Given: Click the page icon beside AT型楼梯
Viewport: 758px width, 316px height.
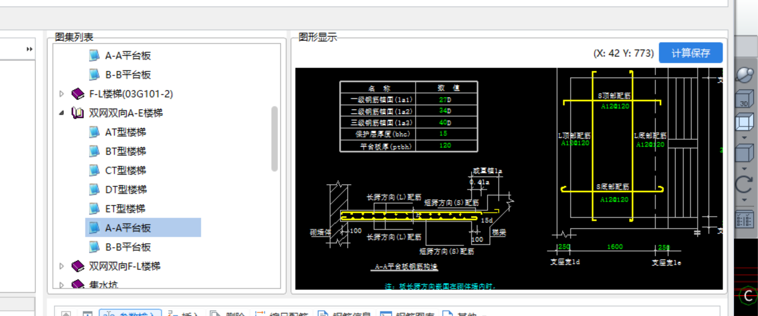Looking at the screenshot, I should [x=94, y=132].
